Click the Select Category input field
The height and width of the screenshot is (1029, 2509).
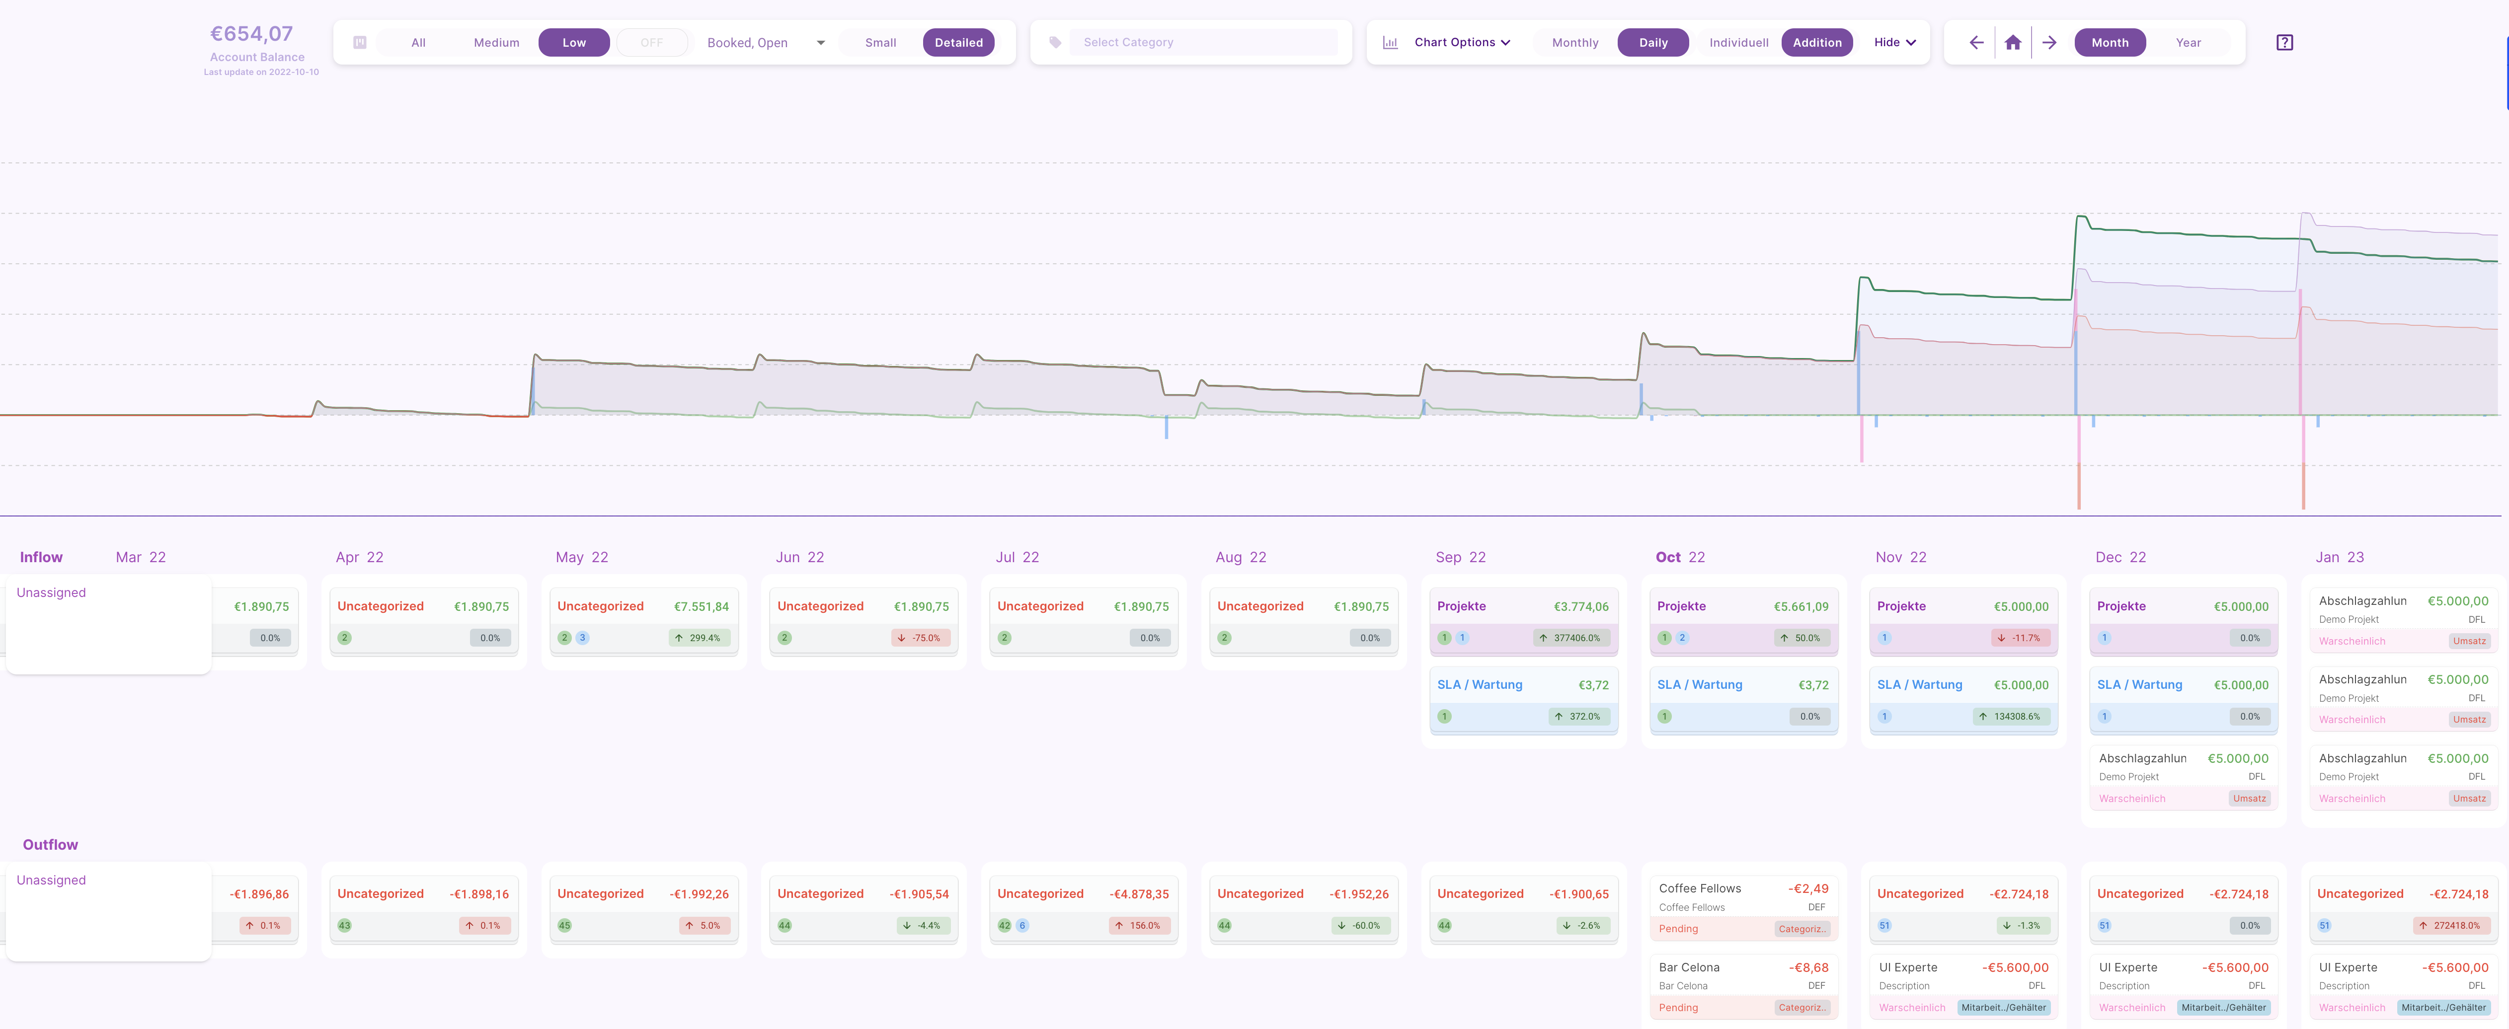pyautogui.click(x=1203, y=43)
